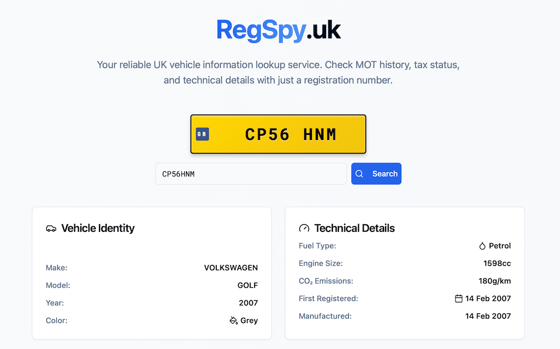This screenshot has width=560, height=349.
Task: Click the speedometer icon beside Technical Details
Action: tap(304, 229)
